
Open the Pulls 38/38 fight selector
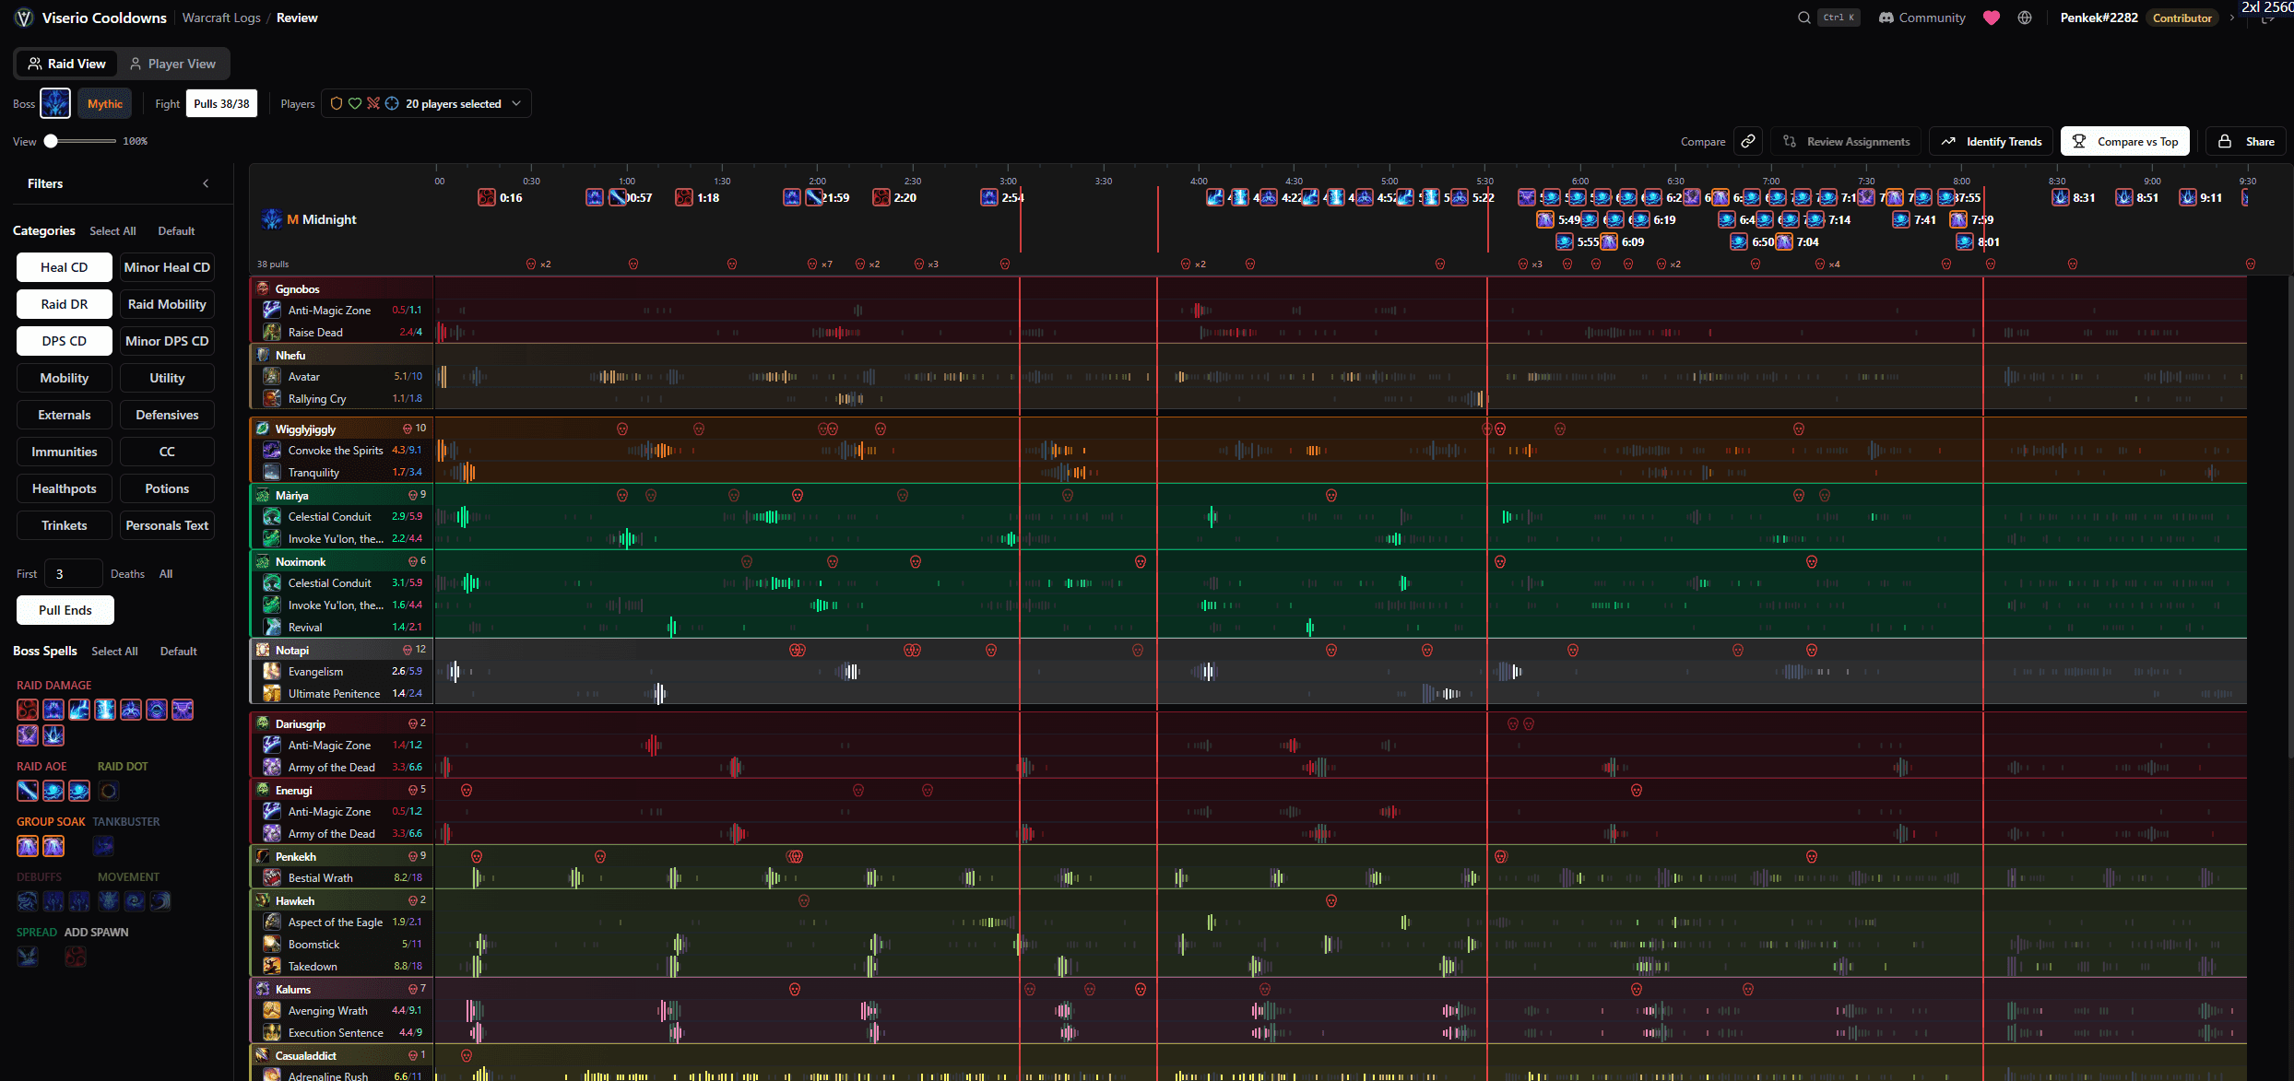221,103
